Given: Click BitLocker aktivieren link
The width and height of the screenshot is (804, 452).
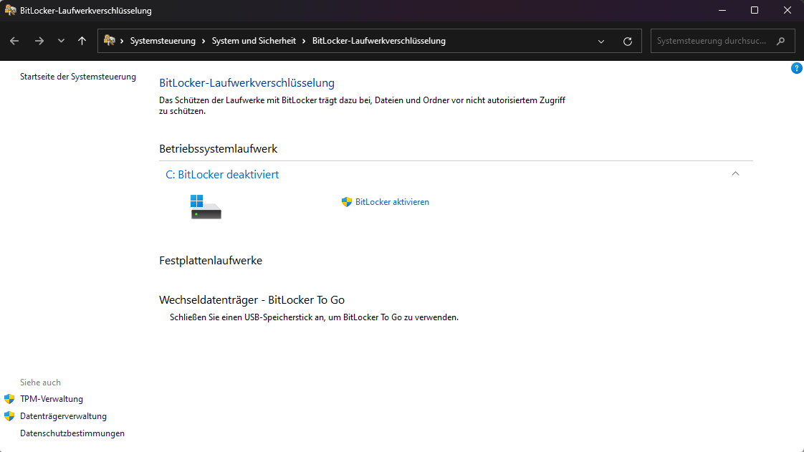Looking at the screenshot, I should [392, 202].
